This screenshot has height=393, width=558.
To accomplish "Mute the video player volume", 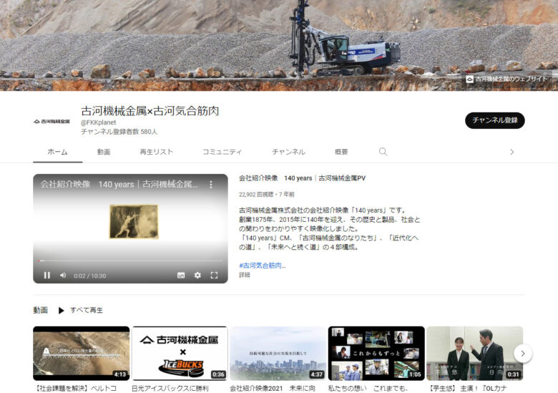I will (63, 275).
